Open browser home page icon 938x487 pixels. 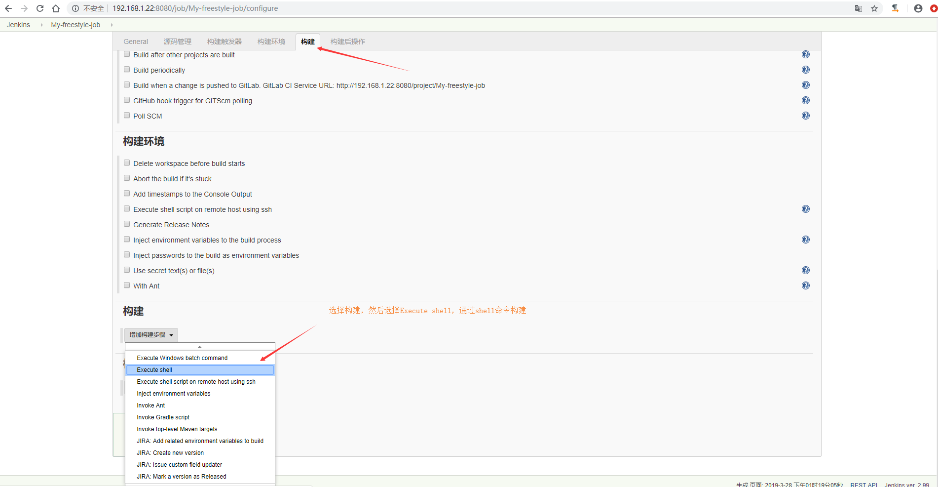[x=56, y=8]
